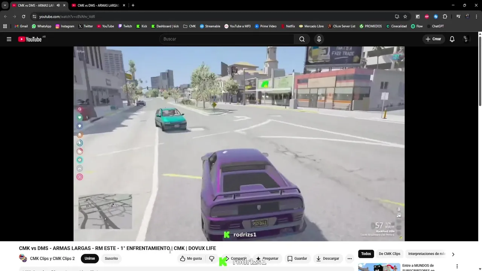Download video with Descargar button

[328, 259]
